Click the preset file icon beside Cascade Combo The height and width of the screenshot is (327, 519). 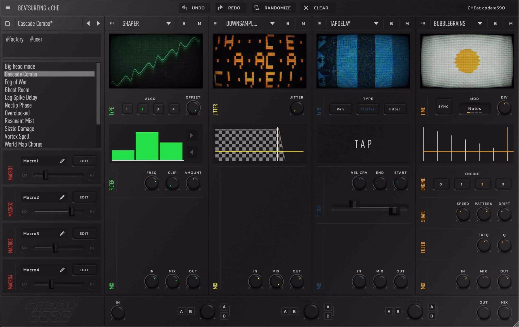(8, 23)
